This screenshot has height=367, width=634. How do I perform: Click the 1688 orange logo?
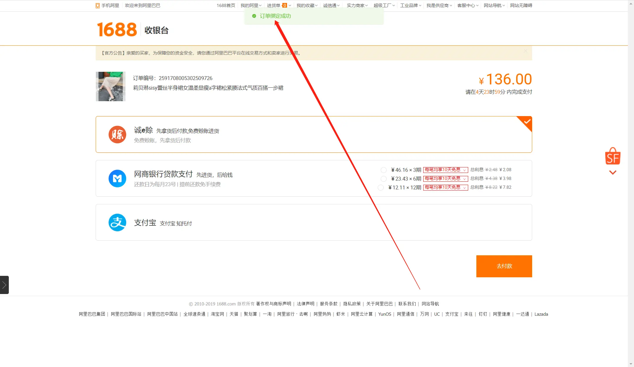click(117, 30)
